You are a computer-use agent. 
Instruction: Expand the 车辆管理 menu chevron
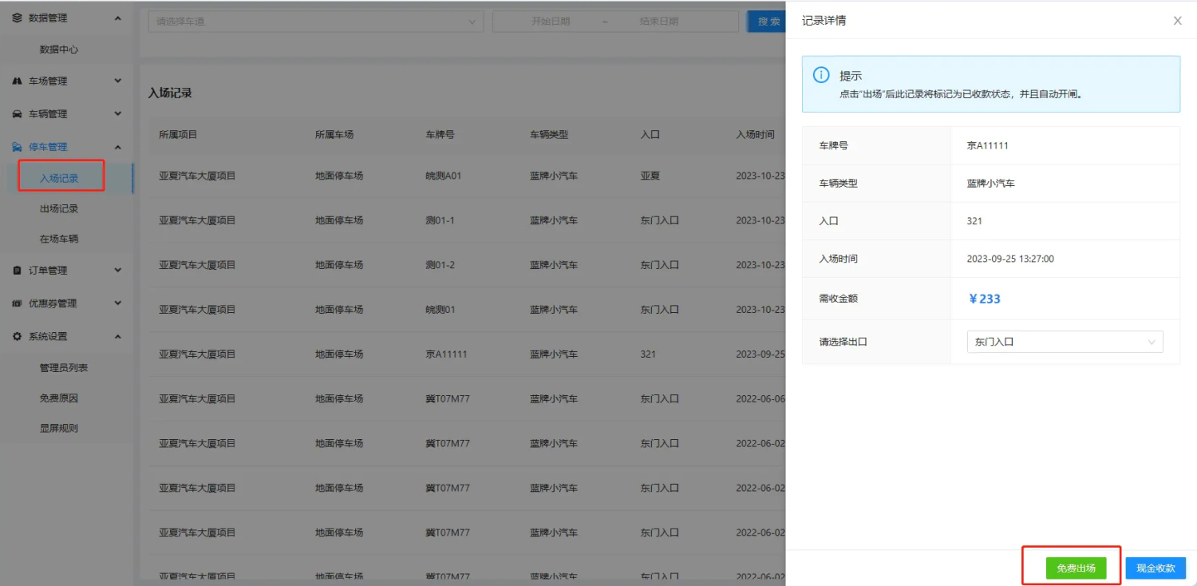pyautogui.click(x=118, y=114)
